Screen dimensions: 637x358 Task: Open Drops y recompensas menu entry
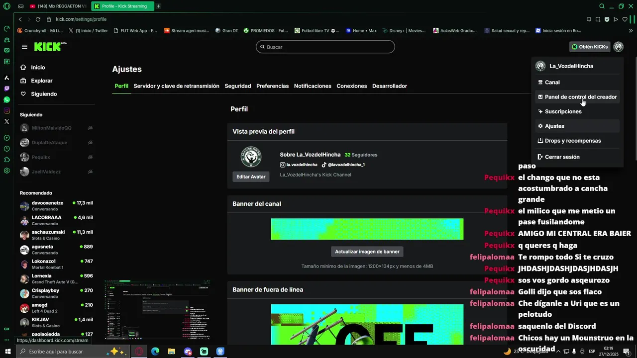[x=577, y=141]
